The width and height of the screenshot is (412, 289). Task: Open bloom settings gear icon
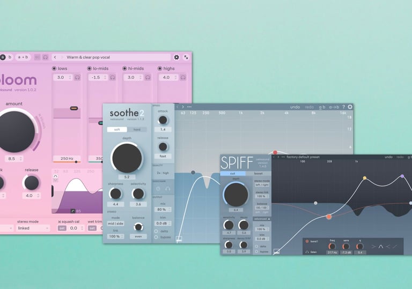[x=176, y=57]
